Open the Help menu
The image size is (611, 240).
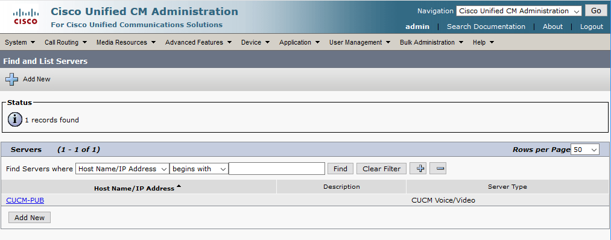pos(483,42)
